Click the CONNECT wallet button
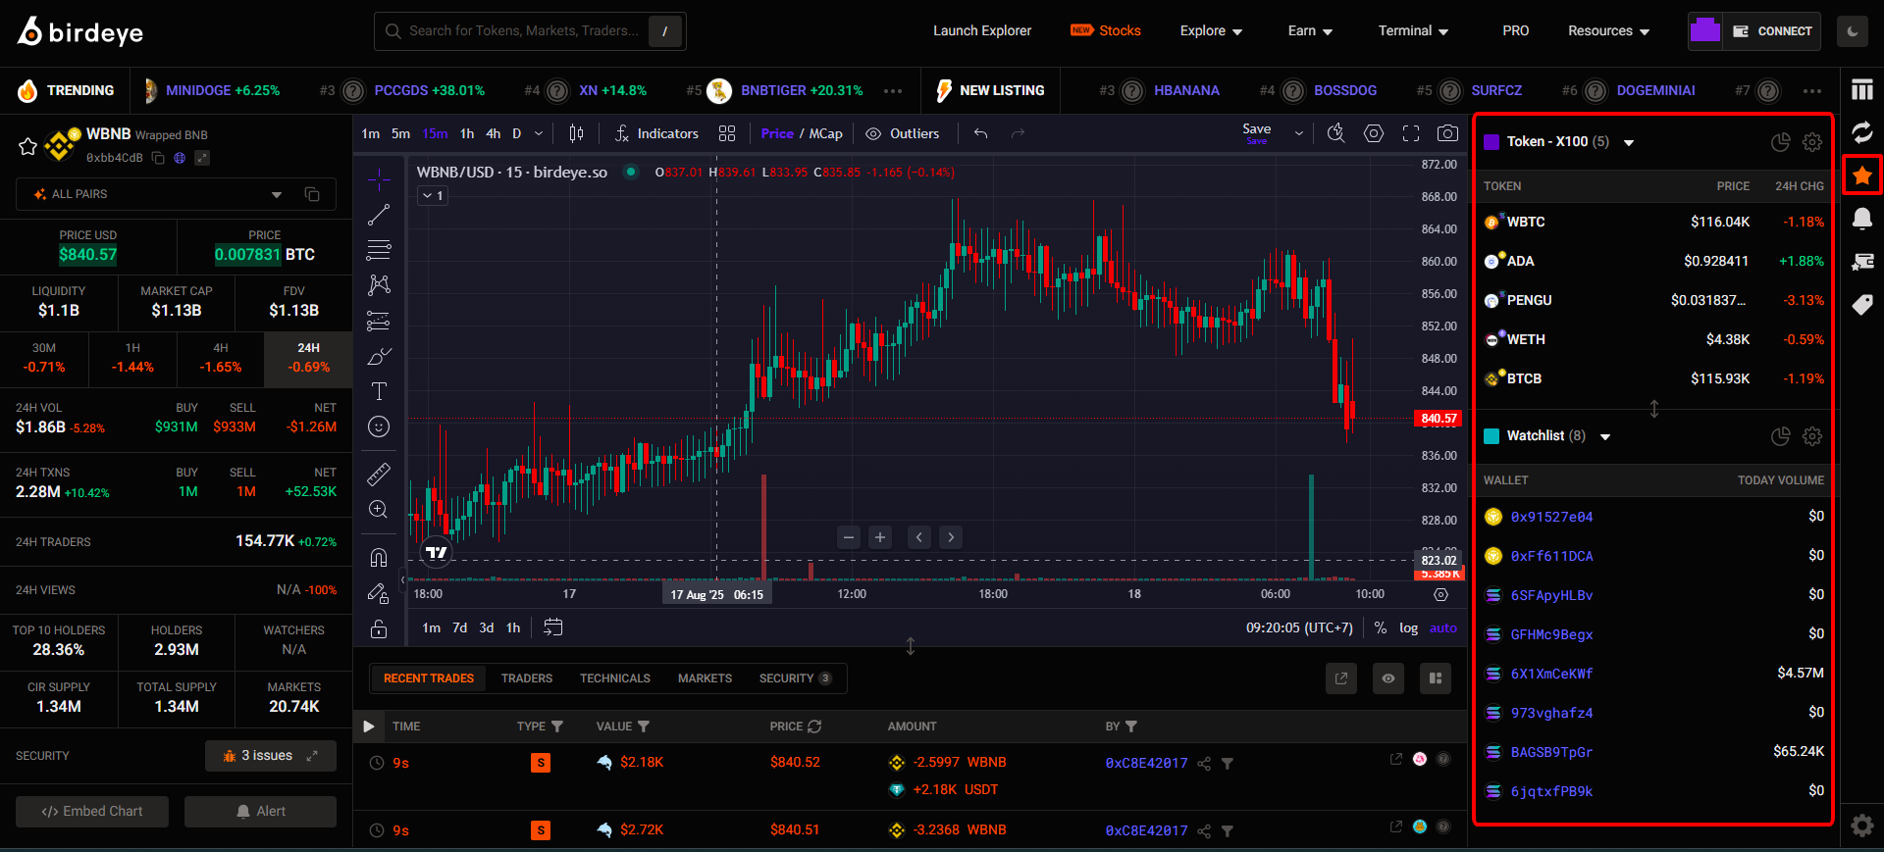This screenshot has width=1884, height=852. (1772, 31)
